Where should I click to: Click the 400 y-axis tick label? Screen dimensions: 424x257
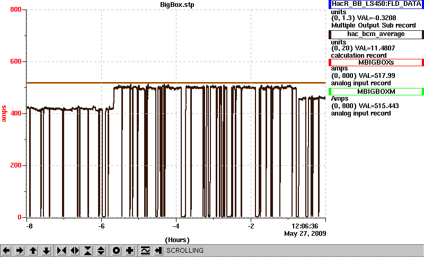pos(16,113)
